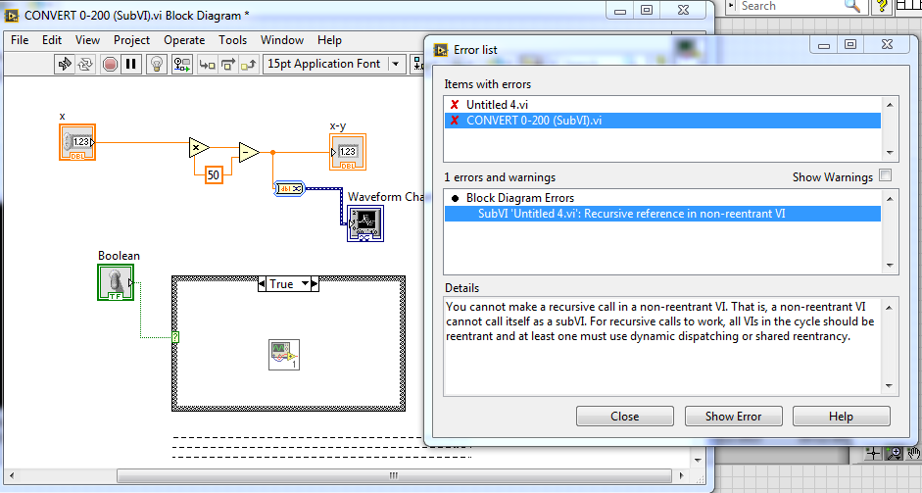Select the To Dynamic Data conversion node
This screenshot has width=922, height=493.
pos(289,188)
